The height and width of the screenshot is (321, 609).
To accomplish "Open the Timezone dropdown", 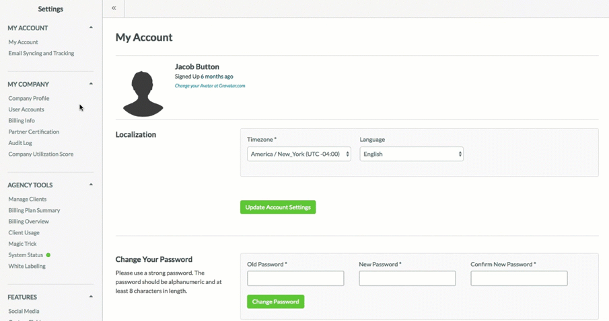I will (299, 154).
